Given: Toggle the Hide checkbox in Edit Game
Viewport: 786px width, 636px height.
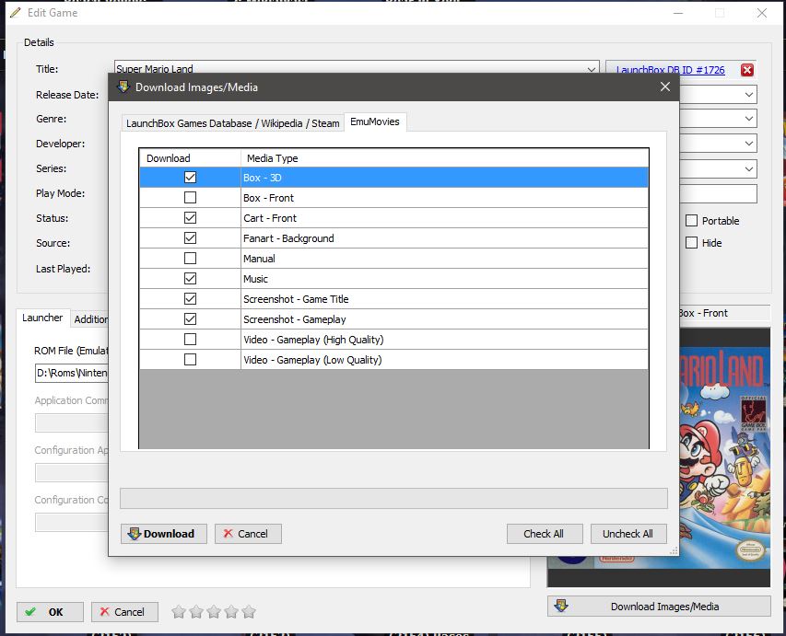Looking at the screenshot, I should coord(691,242).
